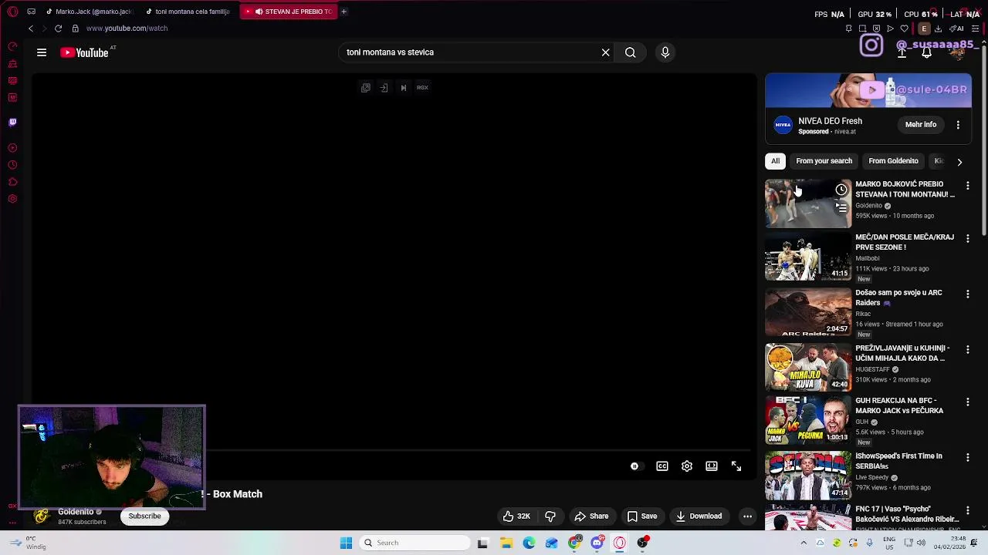Take a snapshot with the toolbar icon
988x555 pixels.
(862, 29)
